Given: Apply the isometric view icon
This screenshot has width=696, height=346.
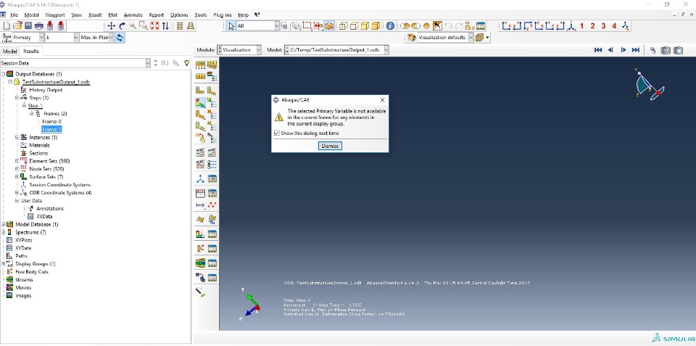Looking at the screenshot, I should (626, 26).
